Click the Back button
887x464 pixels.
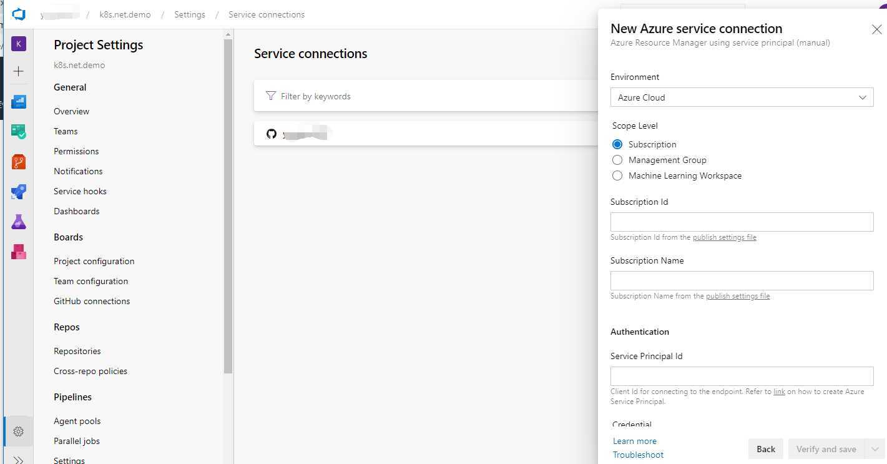coord(765,449)
